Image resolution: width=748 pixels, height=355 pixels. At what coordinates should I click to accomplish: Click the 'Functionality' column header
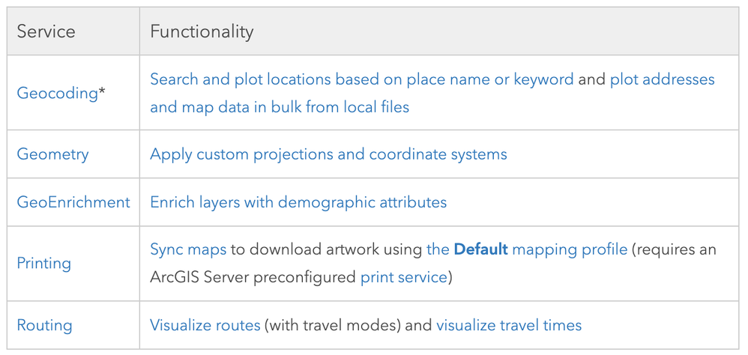point(202,32)
